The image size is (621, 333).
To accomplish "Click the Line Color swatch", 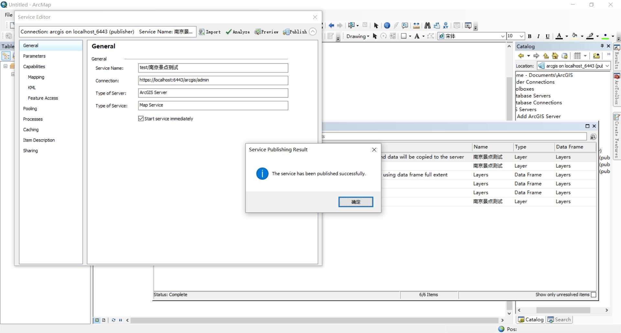I will click(x=590, y=36).
